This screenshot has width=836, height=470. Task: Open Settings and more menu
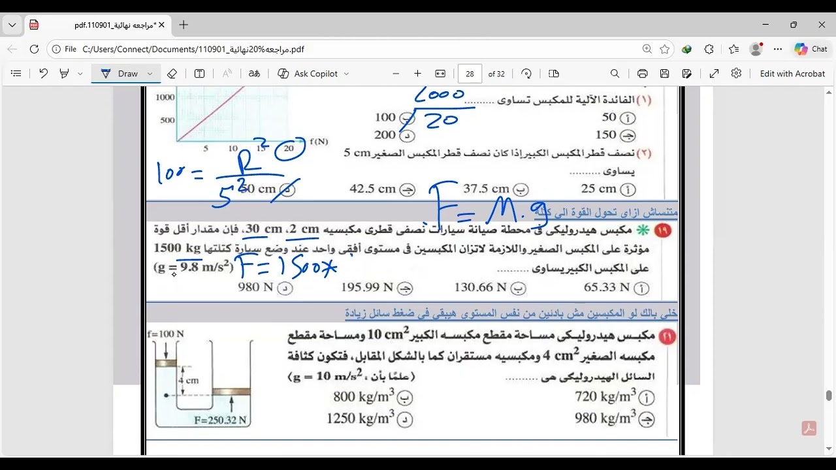point(777,49)
